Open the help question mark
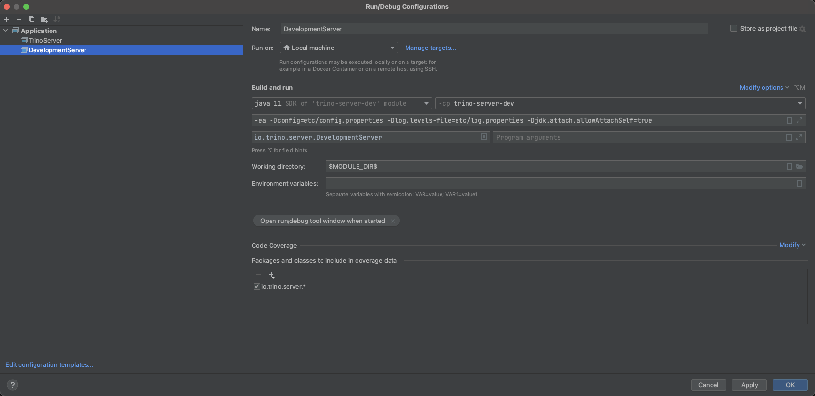This screenshot has width=815, height=396. (x=13, y=385)
